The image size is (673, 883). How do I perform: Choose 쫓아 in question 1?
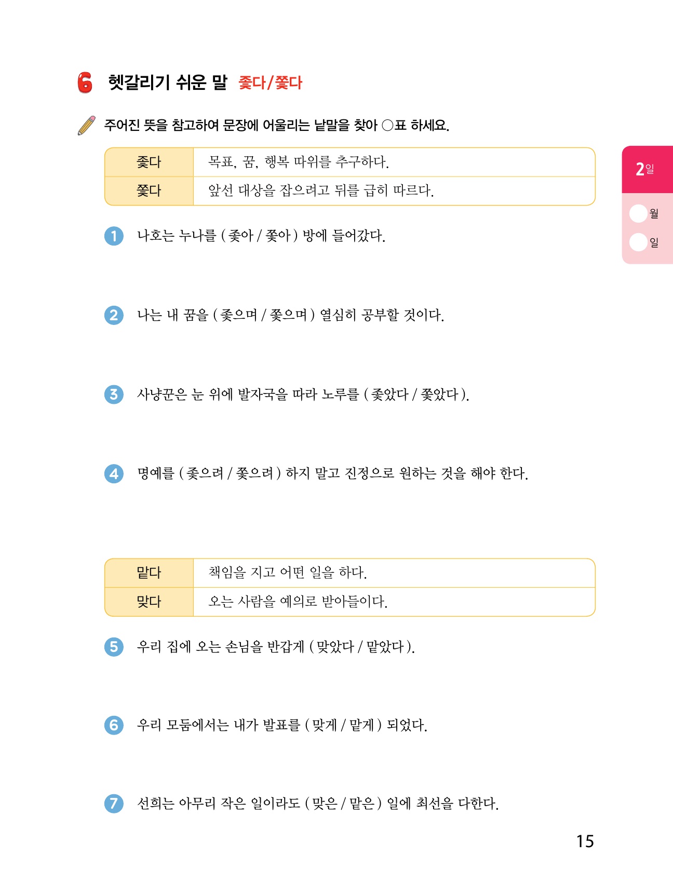278,236
